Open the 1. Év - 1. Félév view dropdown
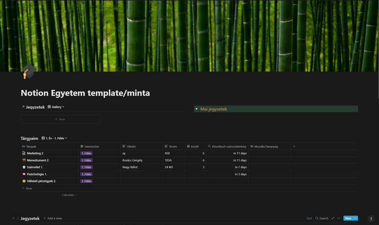Screen dimensions: 379x225 [x=54, y=138]
